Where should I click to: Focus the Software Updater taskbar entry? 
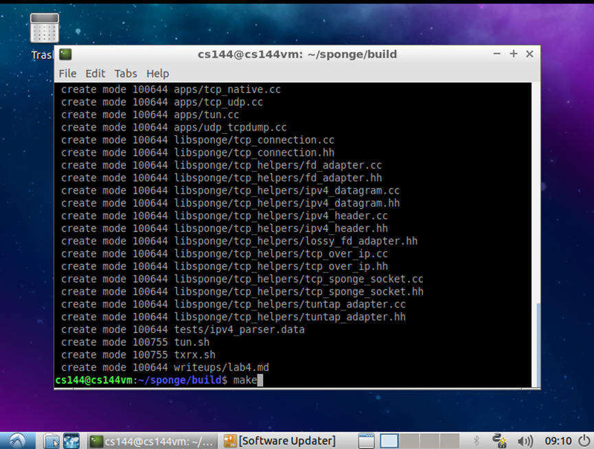(282, 441)
